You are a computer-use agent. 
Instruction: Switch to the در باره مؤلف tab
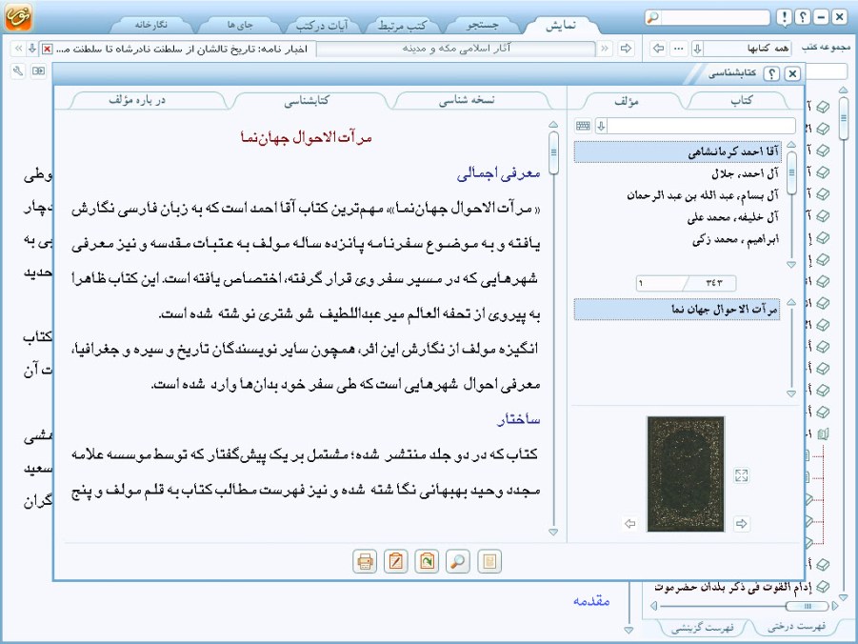[x=137, y=100]
